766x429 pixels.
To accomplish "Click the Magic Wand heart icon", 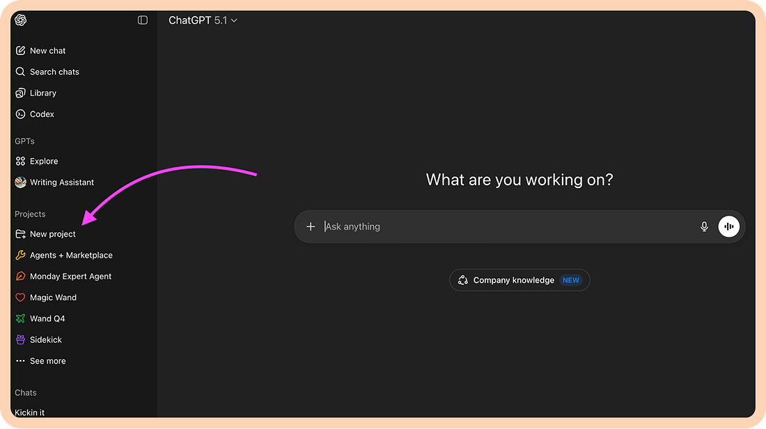I will click(20, 297).
